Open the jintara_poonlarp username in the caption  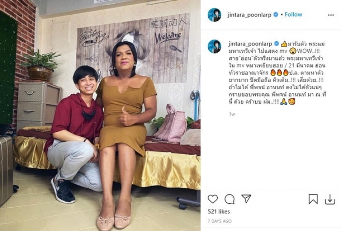pyautogui.click(x=250, y=44)
